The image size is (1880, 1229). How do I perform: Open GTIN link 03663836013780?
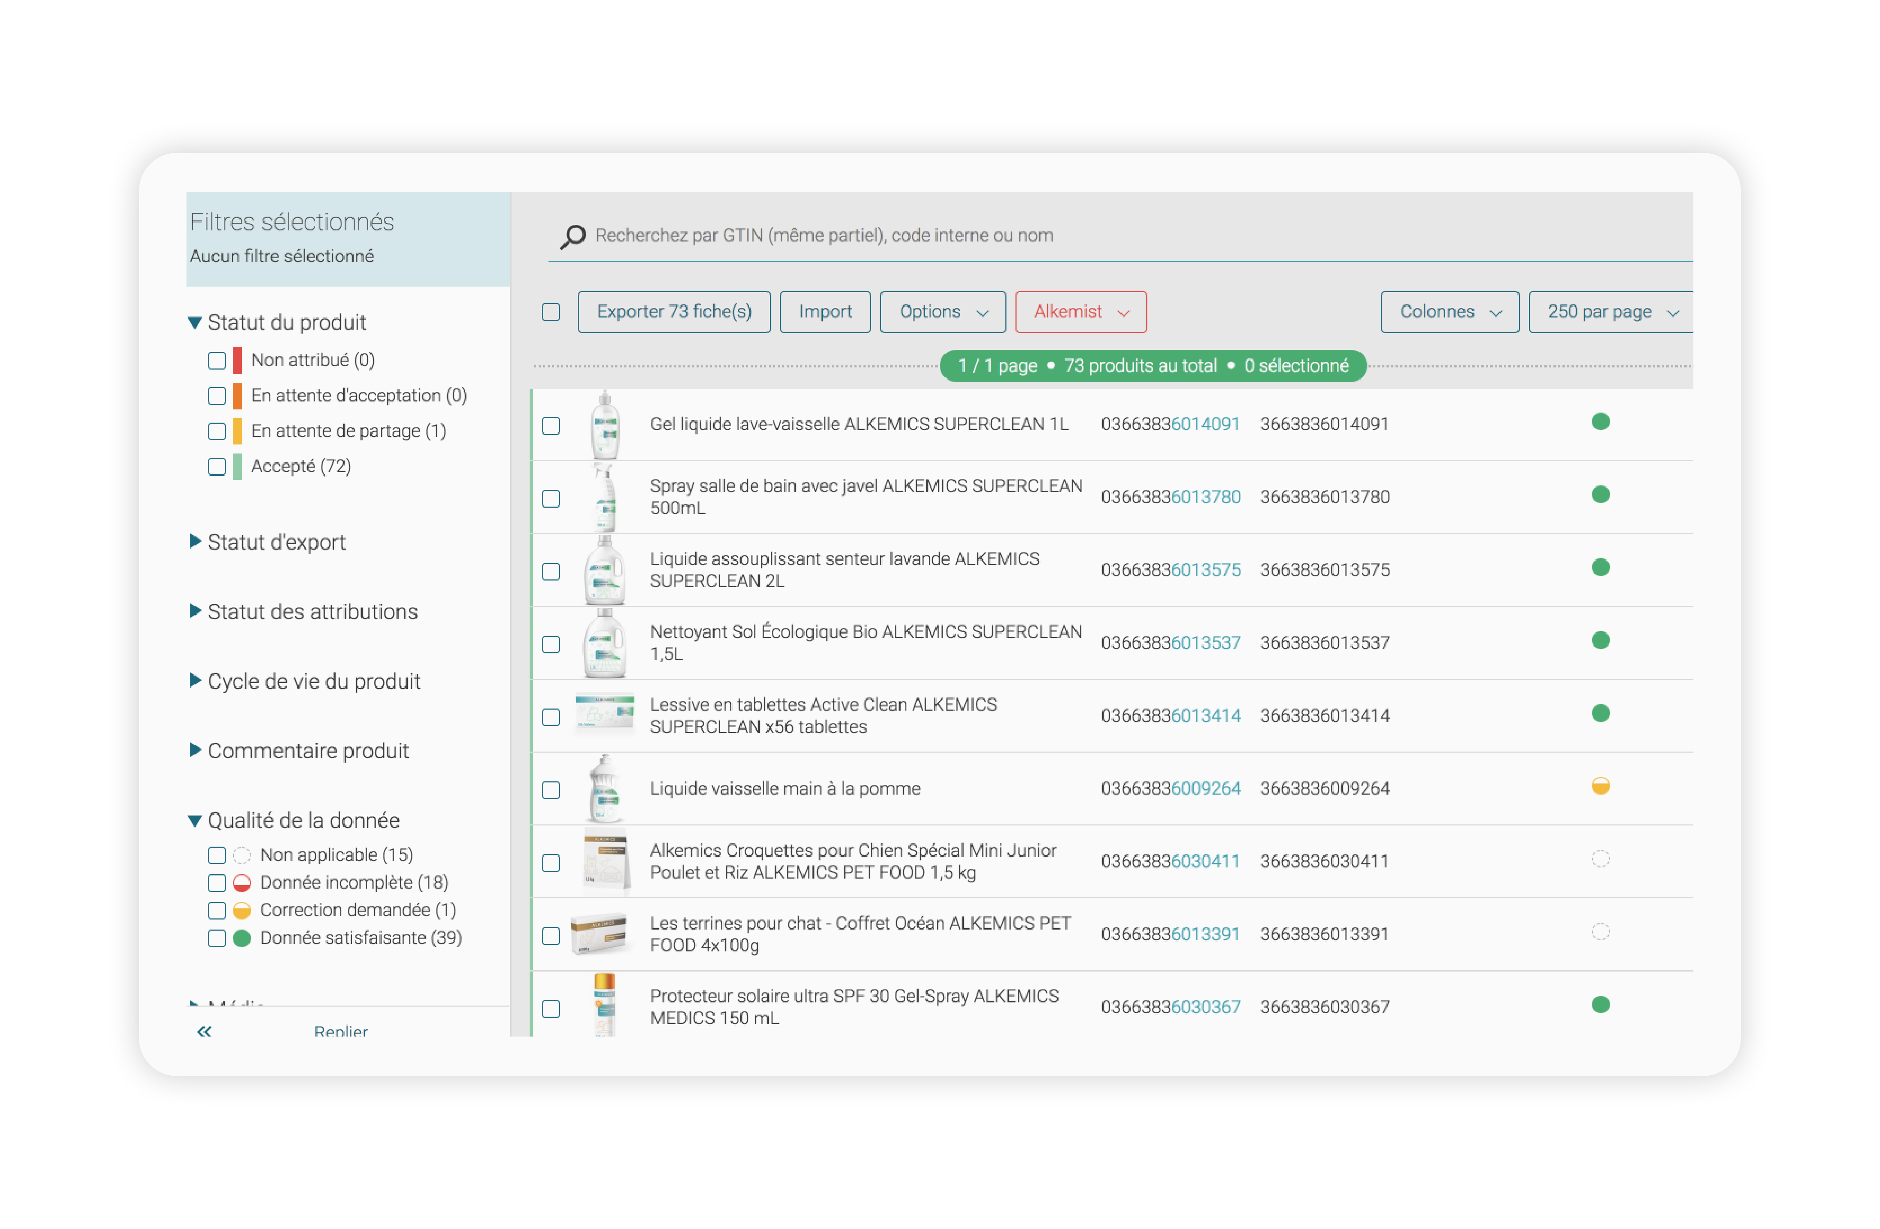pos(1171,497)
